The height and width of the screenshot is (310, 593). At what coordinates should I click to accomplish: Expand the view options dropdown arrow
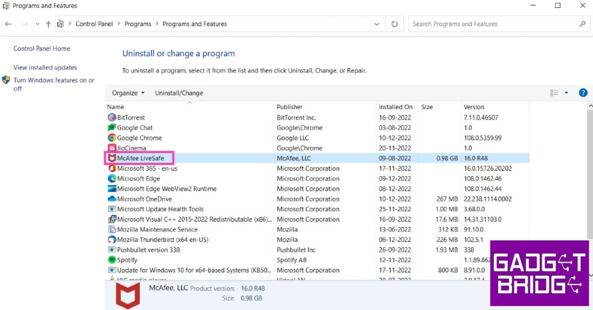[x=566, y=93]
